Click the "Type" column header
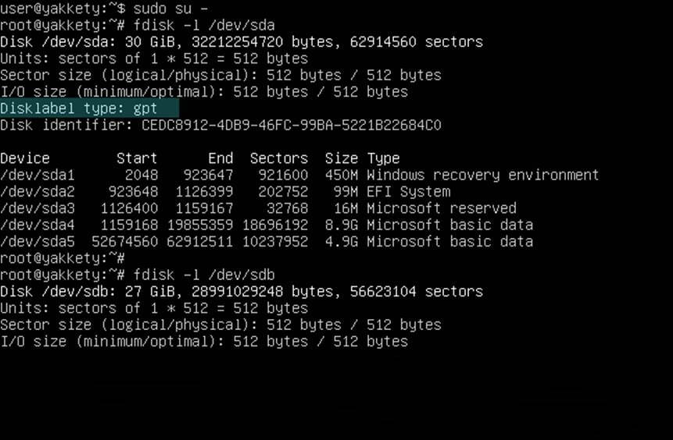This screenshot has height=440, width=673. 383,158
